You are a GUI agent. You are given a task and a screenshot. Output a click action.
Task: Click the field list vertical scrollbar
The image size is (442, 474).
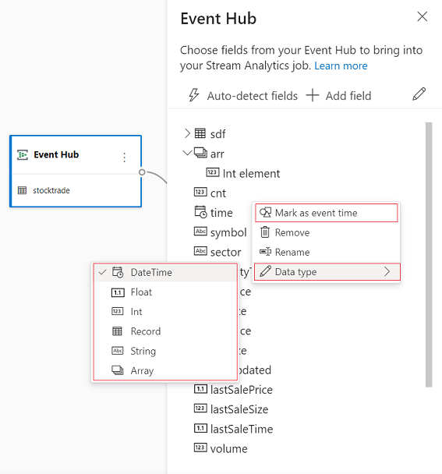(429, 254)
